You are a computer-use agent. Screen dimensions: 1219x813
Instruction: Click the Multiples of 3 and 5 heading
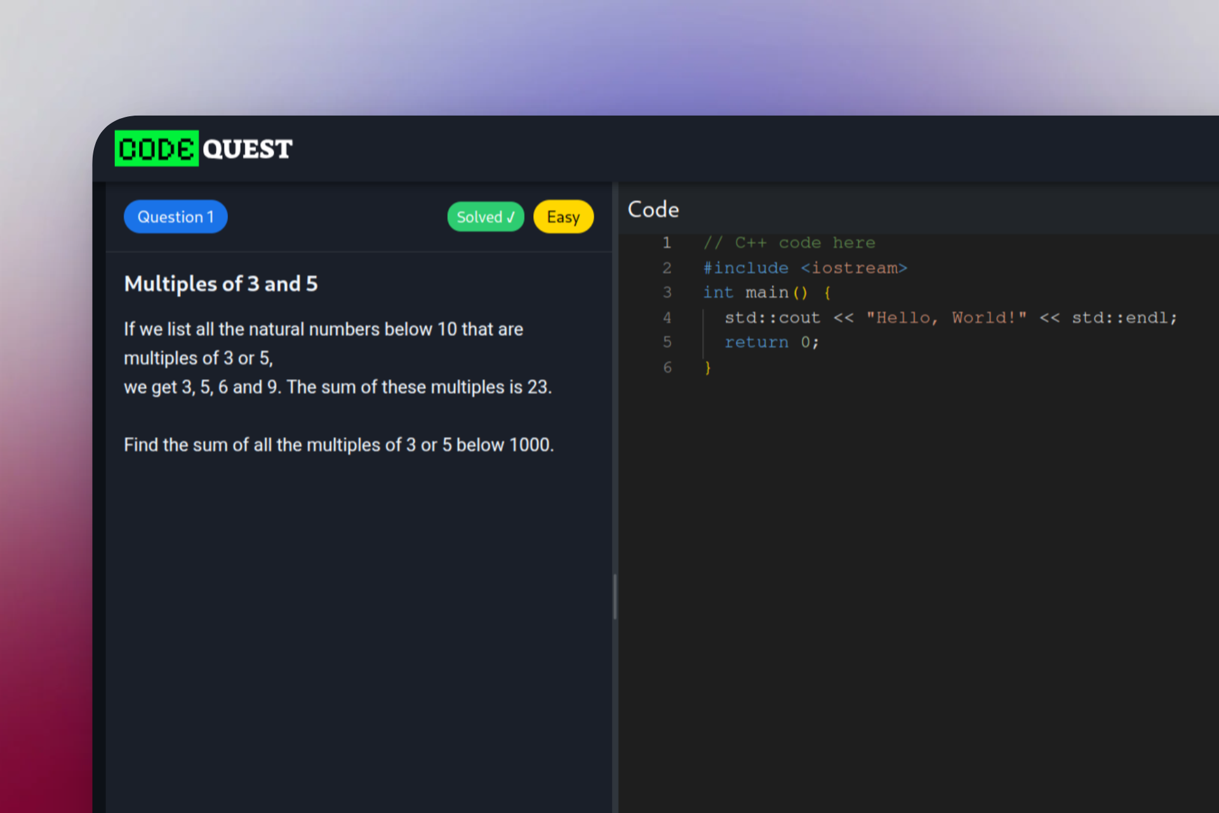tap(221, 284)
